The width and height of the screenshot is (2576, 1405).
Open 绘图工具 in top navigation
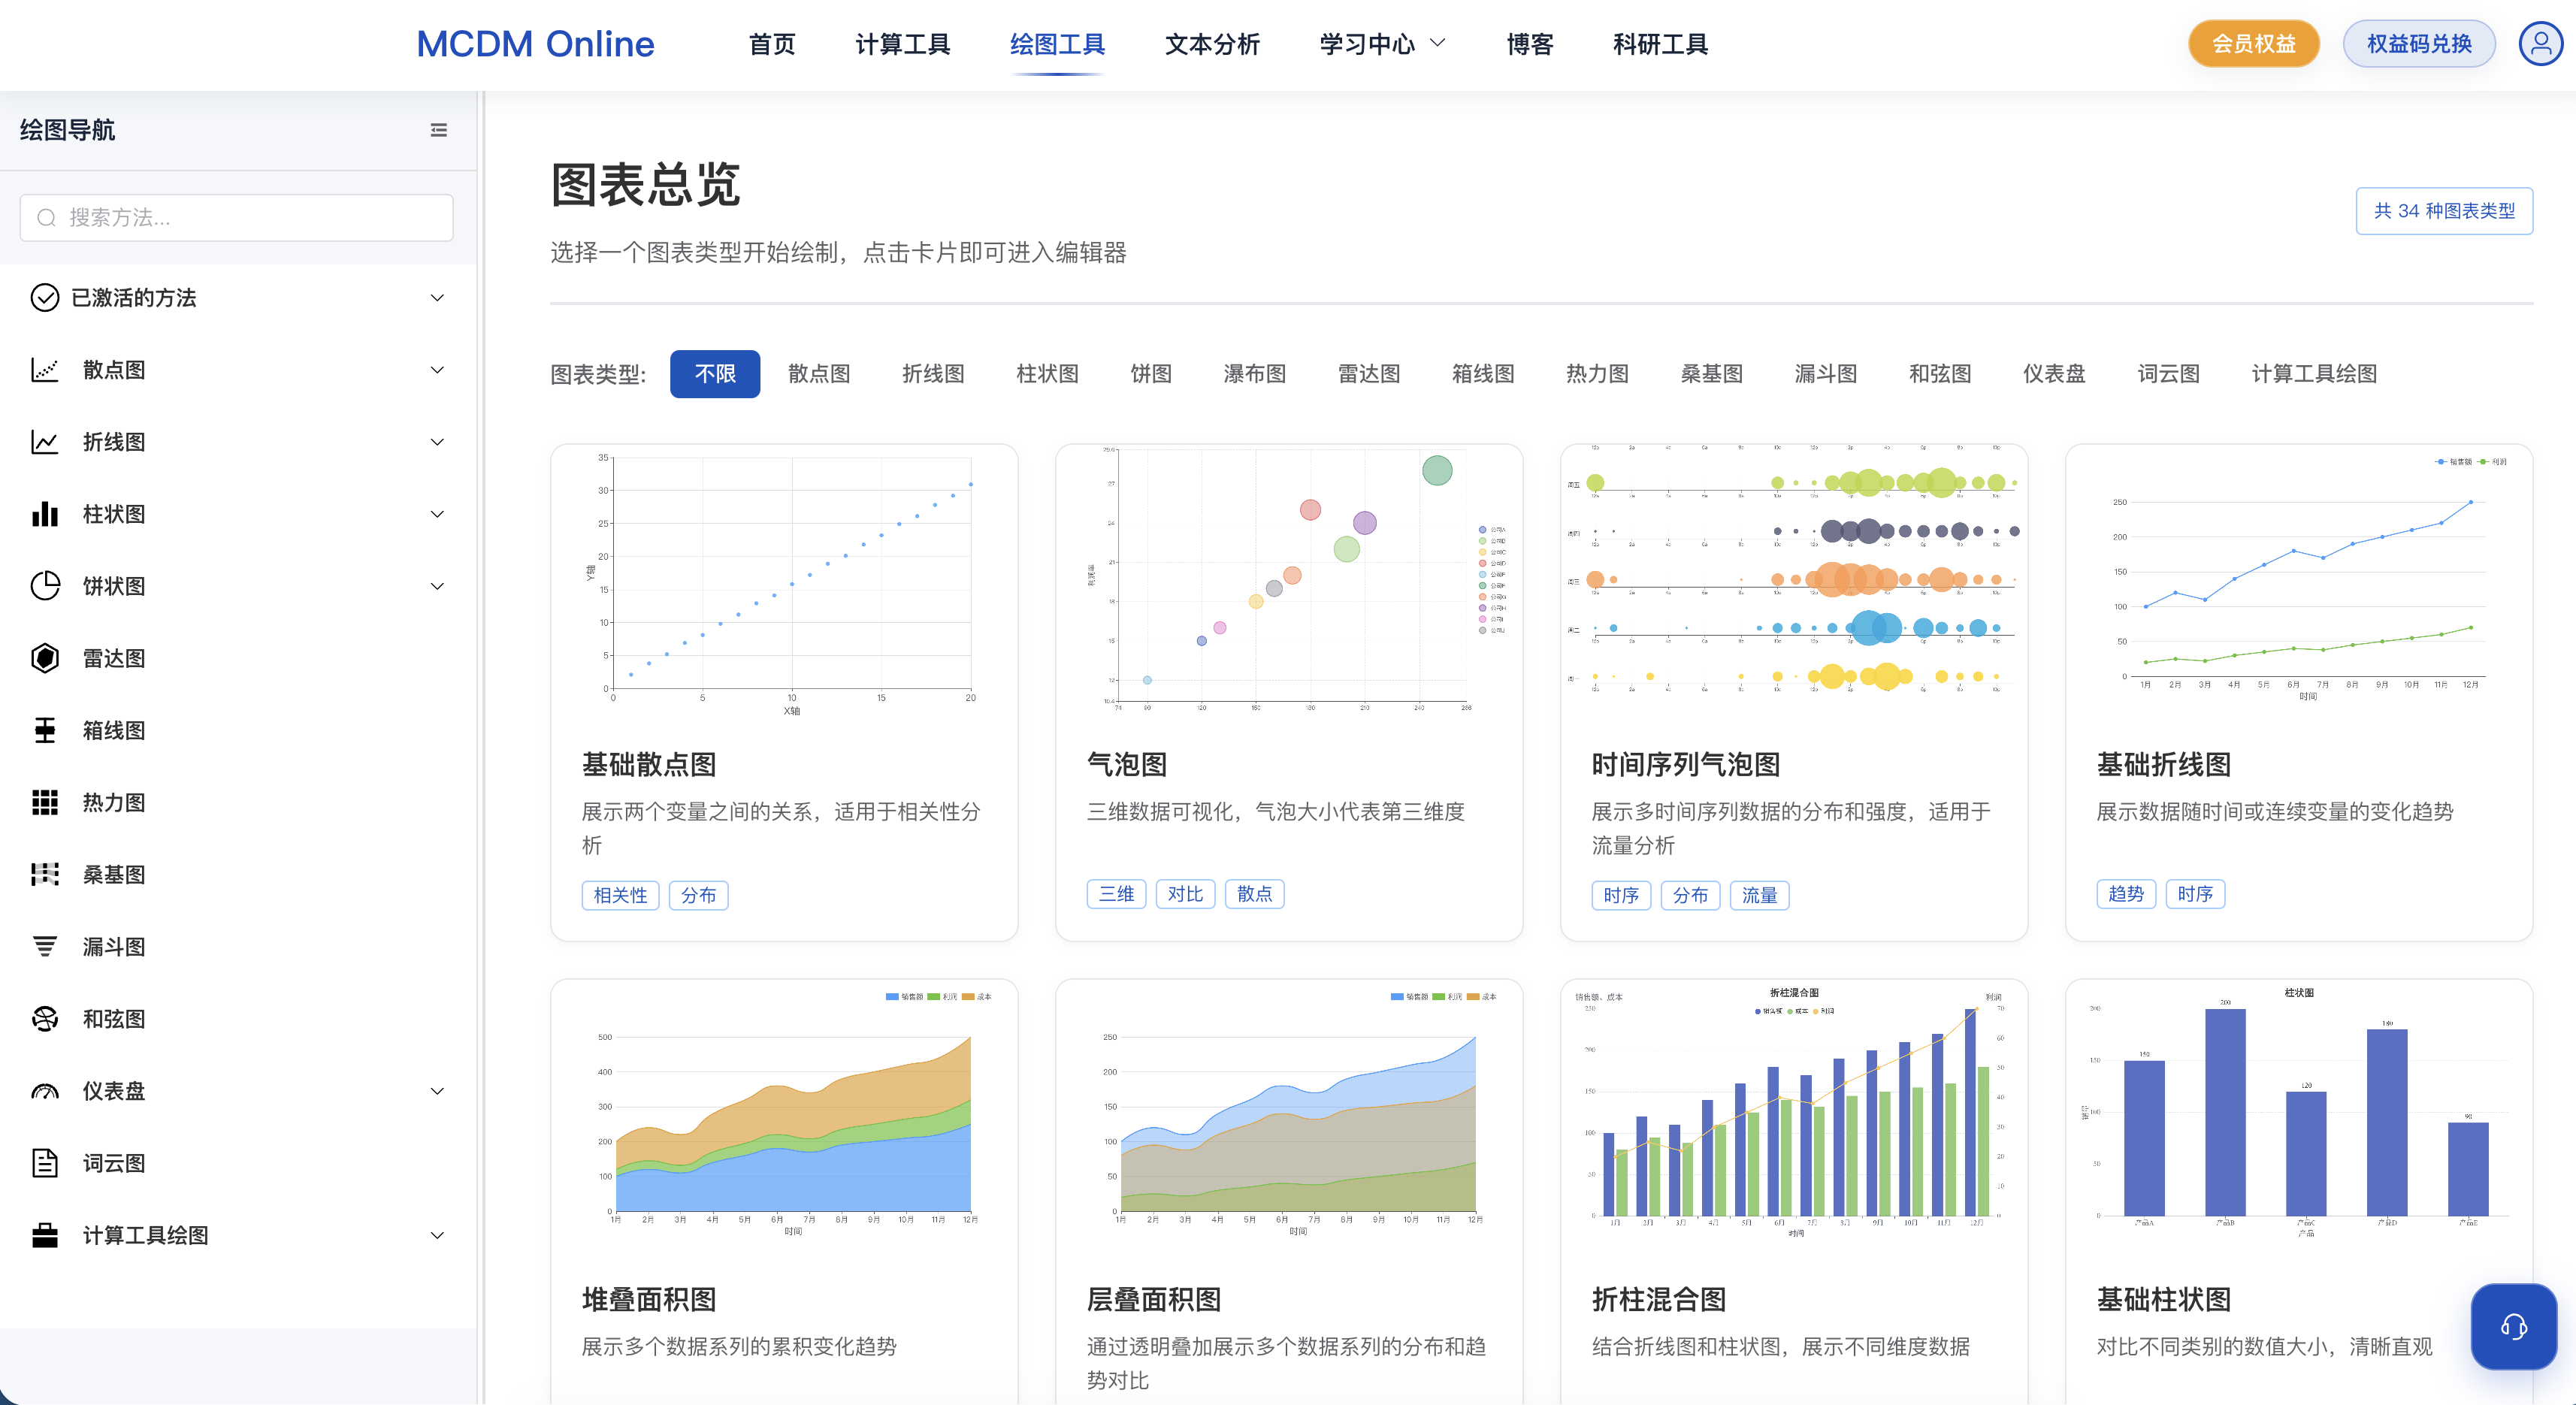pos(1057,44)
